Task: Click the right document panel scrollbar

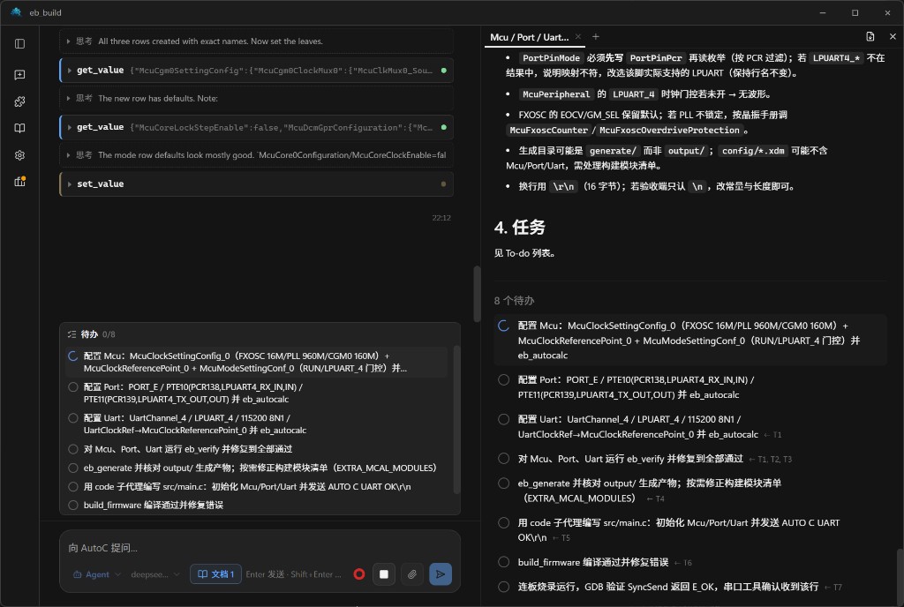Action: click(900, 576)
